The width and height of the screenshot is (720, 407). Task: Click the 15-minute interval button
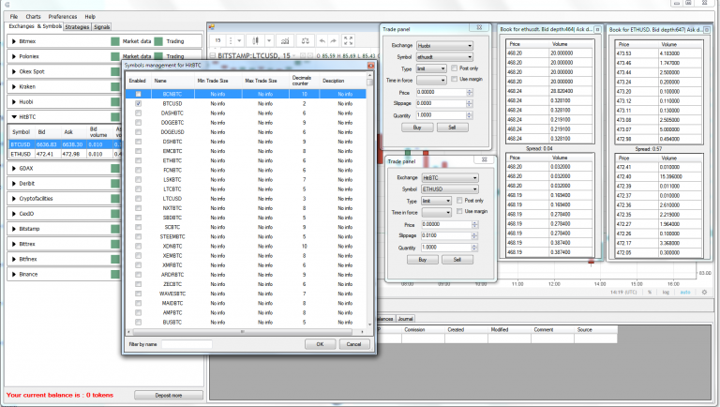(x=218, y=40)
